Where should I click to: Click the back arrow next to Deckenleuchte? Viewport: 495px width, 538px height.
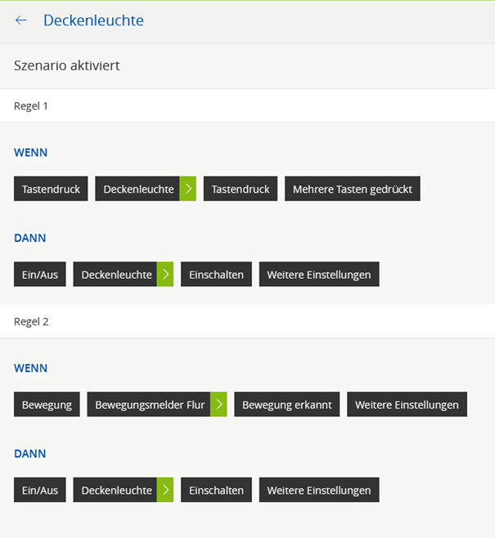21,20
